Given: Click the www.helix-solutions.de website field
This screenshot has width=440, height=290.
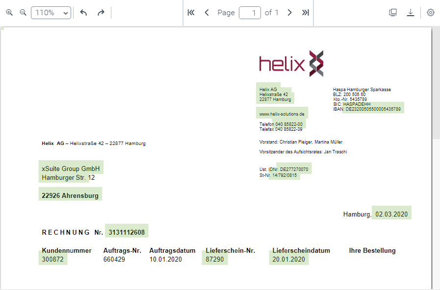Looking at the screenshot, I should pos(282,114).
